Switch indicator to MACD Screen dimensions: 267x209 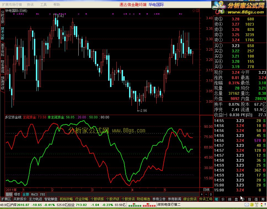(34, 194)
